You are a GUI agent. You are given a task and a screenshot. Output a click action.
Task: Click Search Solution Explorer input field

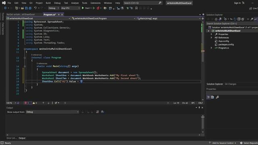[232, 23]
